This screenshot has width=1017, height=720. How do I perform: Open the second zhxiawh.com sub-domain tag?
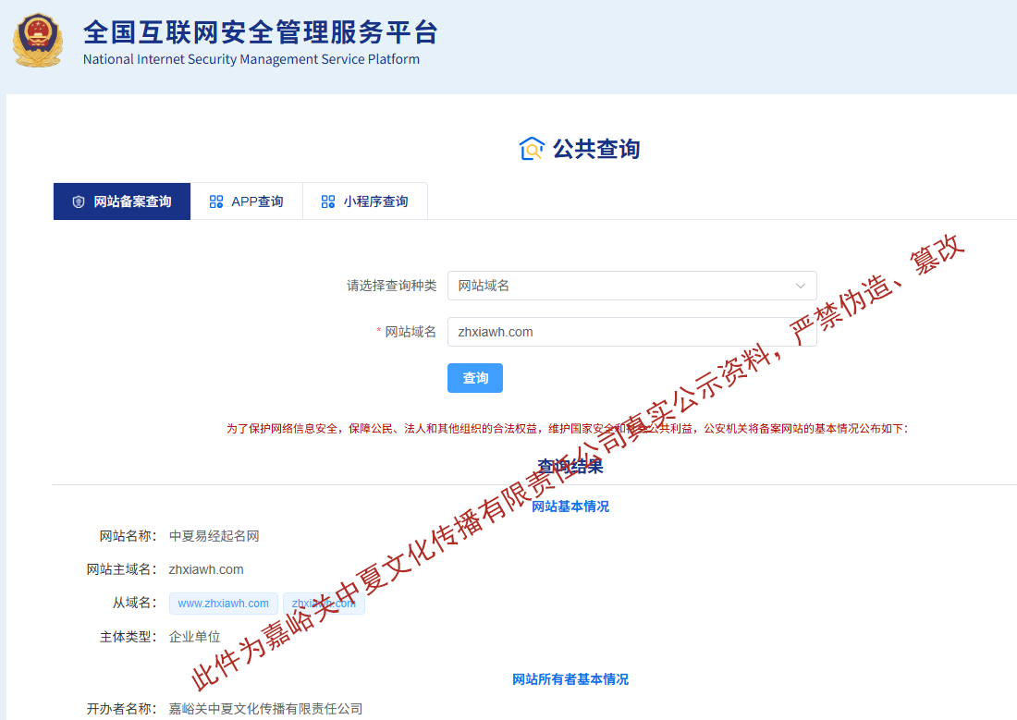(x=324, y=604)
